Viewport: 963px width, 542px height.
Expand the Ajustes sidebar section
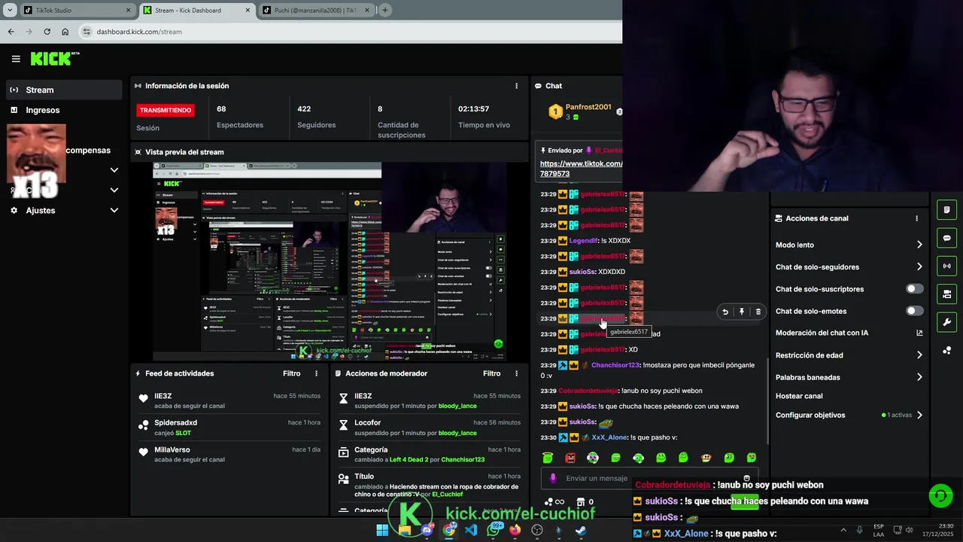coord(114,210)
